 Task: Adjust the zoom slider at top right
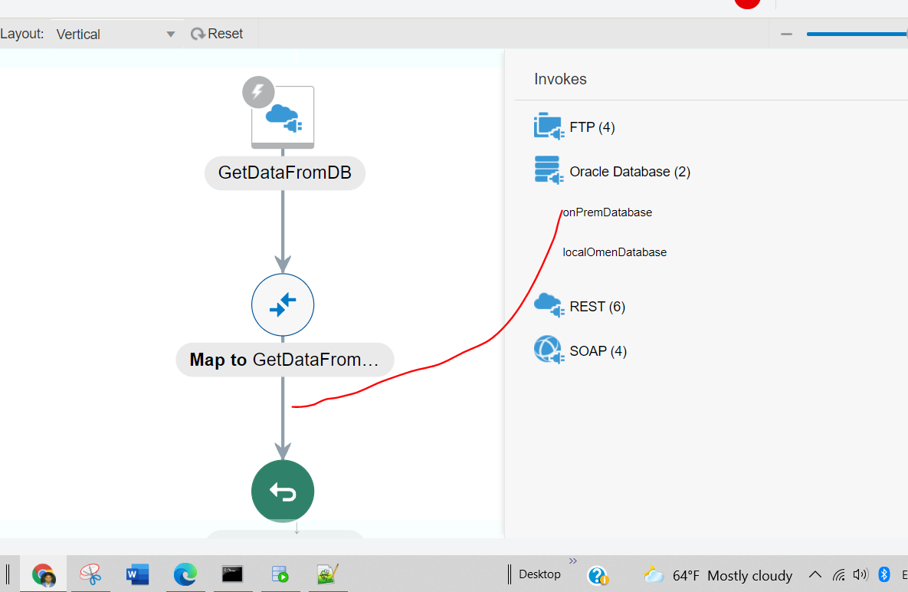856,34
